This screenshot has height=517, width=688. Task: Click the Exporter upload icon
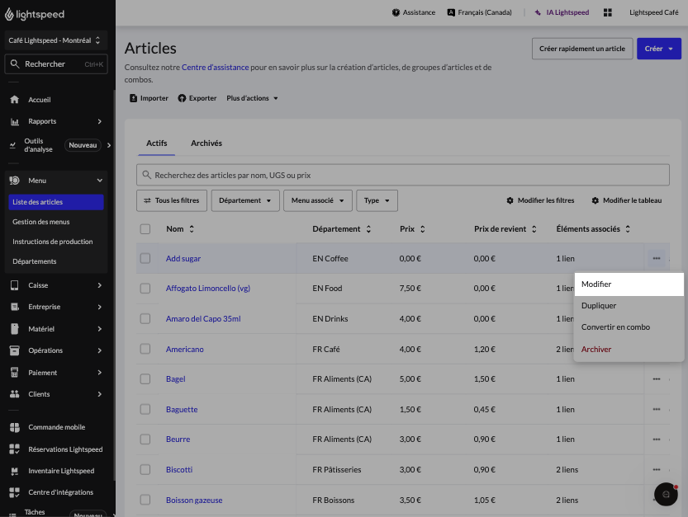pyautogui.click(x=182, y=98)
